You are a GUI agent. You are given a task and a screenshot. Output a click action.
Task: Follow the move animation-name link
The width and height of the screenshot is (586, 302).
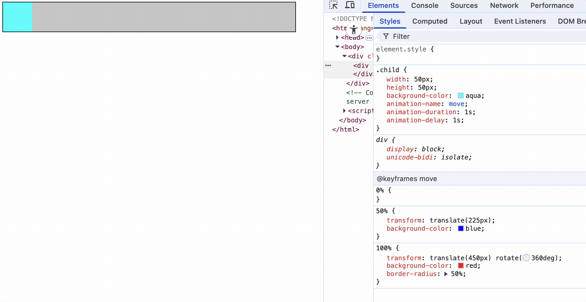(456, 104)
